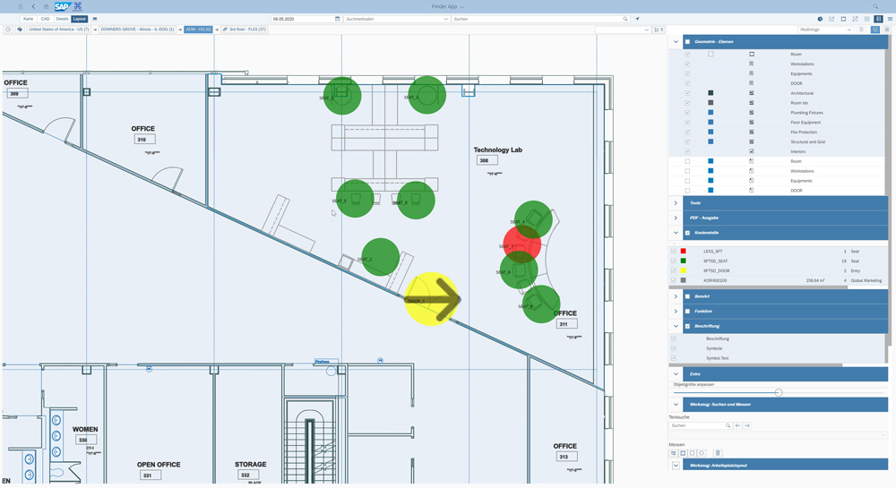Toggle the Kostenstelle header checkbox
The height and width of the screenshot is (488, 896).
[687, 233]
